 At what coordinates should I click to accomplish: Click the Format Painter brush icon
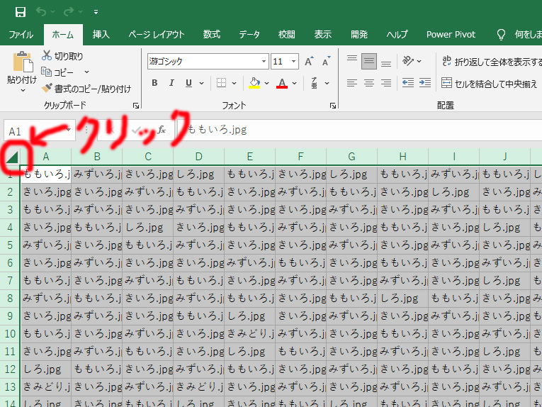point(47,89)
